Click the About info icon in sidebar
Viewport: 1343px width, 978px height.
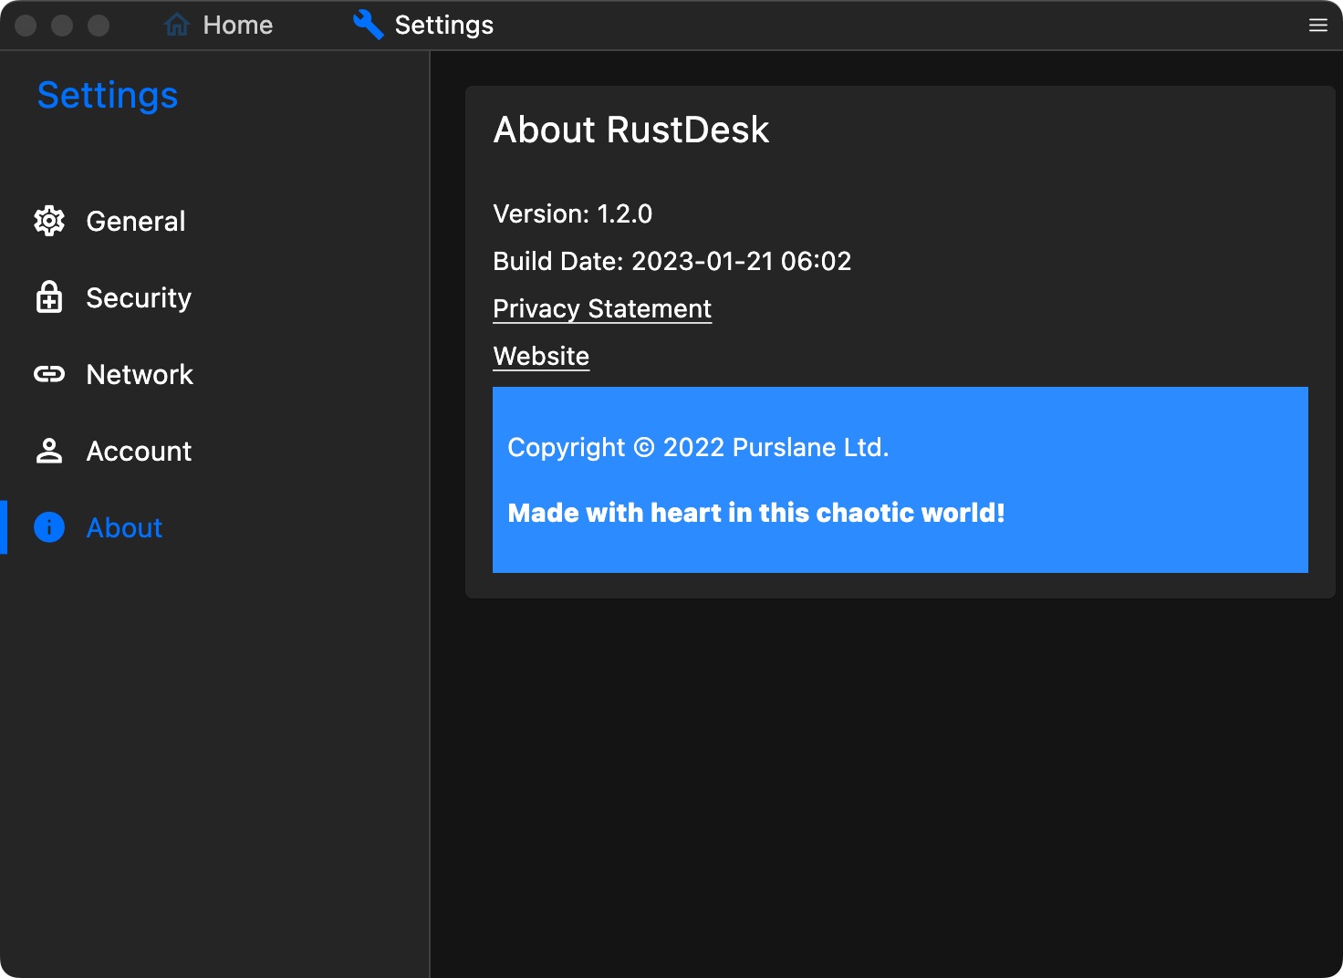(x=49, y=527)
